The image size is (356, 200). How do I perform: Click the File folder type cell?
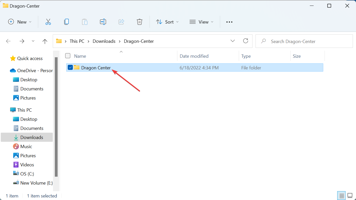tap(251, 68)
